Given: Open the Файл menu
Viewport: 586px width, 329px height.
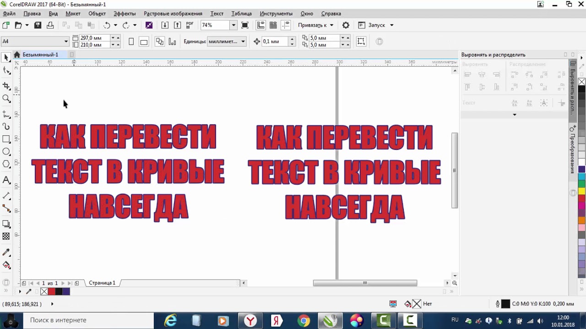Looking at the screenshot, I should point(9,14).
